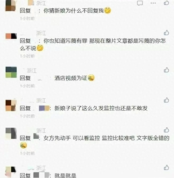Image resolution: width=174 pixels, height=178 pixels.
Task: Open avatar beside 就是就是 comment
Action: 10,172
